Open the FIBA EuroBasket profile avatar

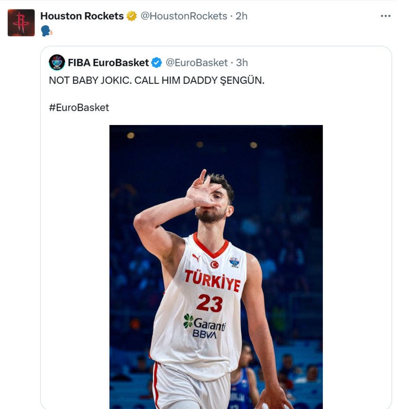(x=57, y=62)
